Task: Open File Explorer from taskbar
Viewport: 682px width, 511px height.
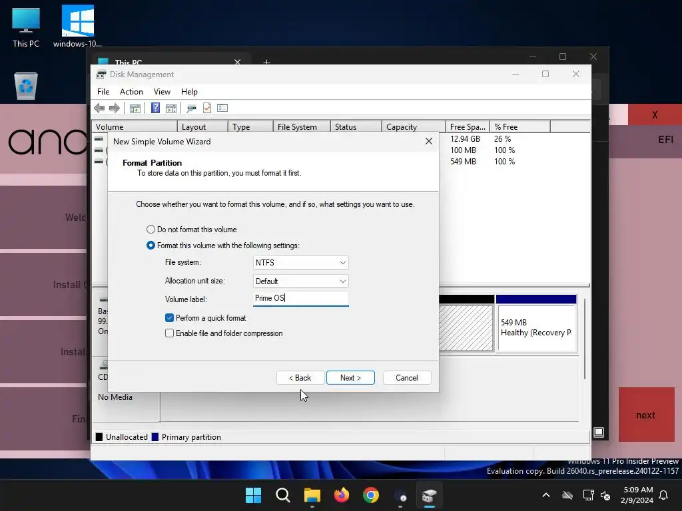Action: 312,495
